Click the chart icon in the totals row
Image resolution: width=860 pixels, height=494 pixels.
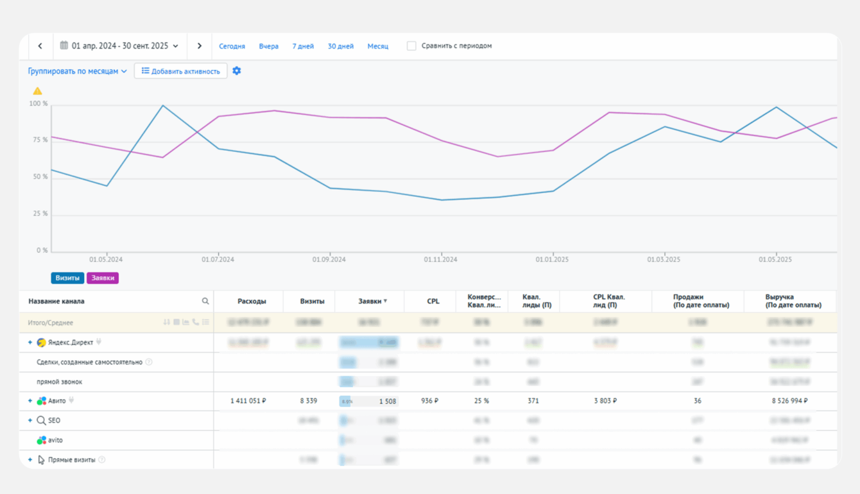click(186, 322)
